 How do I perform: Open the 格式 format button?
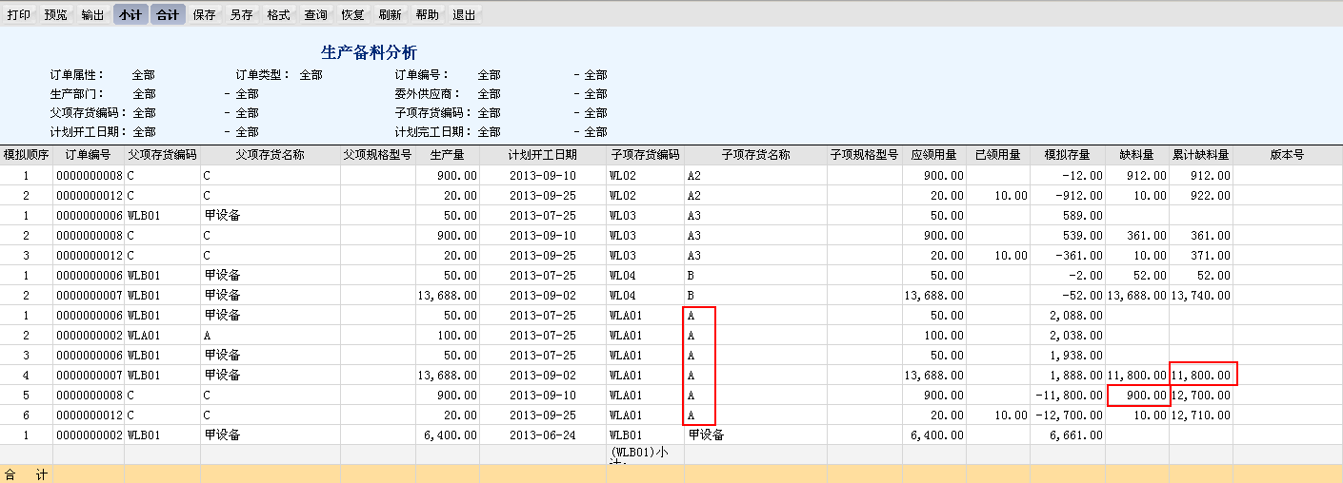tap(278, 14)
